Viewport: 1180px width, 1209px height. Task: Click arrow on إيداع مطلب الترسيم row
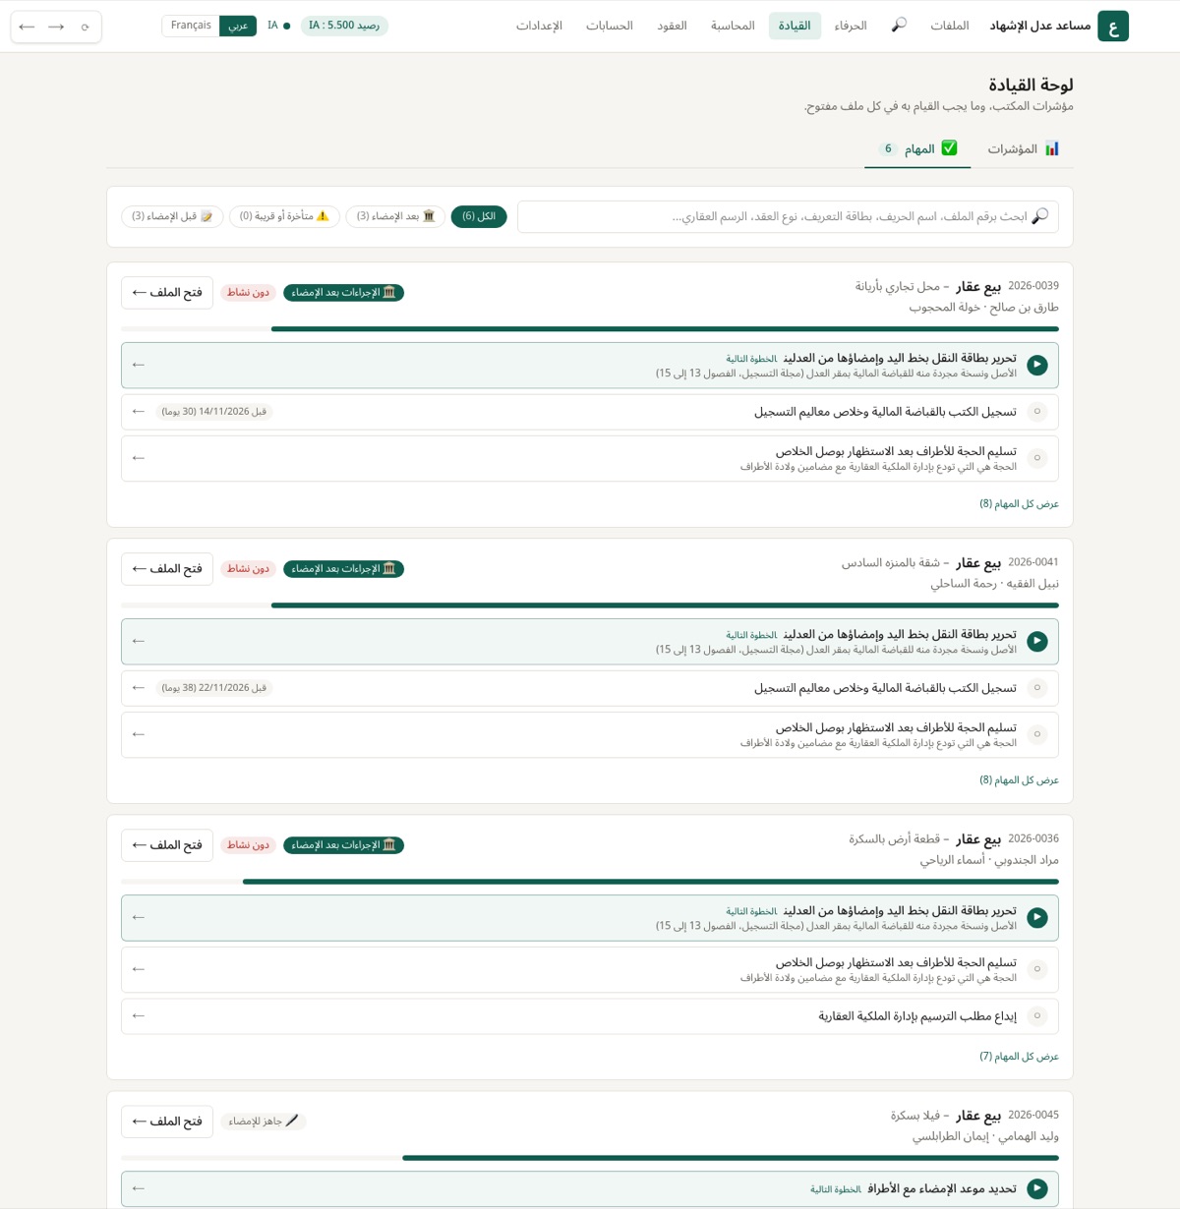(x=139, y=1016)
